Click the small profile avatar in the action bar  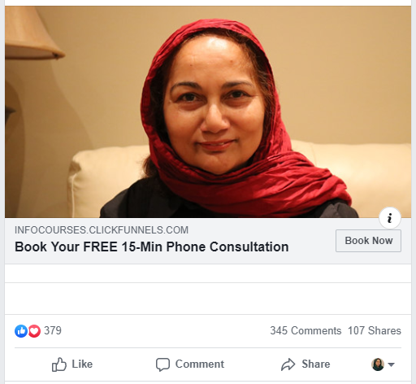(378, 364)
